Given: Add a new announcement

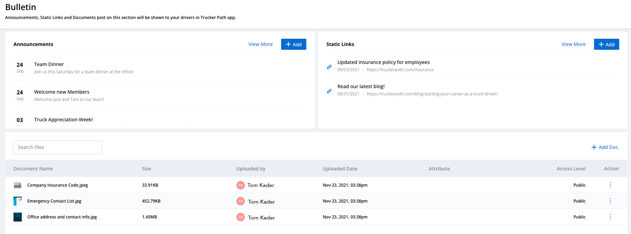Looking at the screenshot, I should 294,44.
